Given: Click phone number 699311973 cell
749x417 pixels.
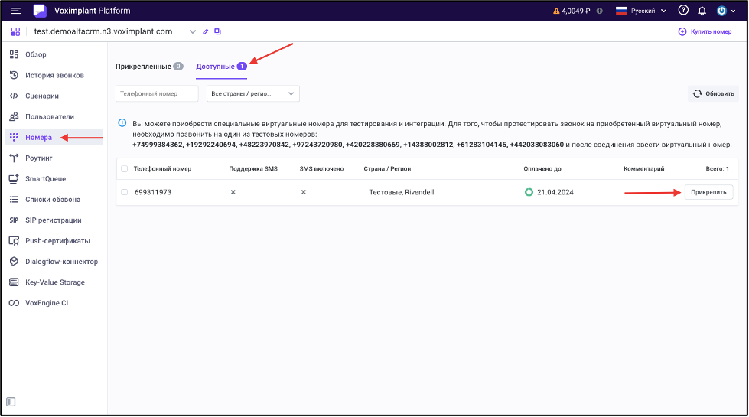Looking at the screenshot, I should click(153, 192).
